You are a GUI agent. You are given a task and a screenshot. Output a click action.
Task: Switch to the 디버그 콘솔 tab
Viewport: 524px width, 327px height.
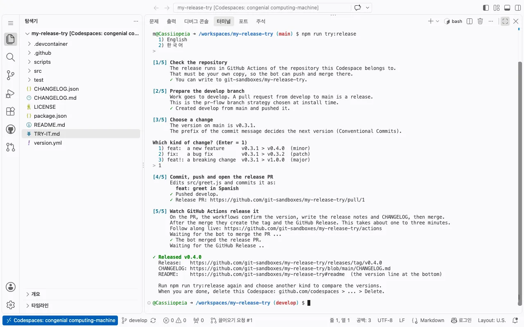click(x=196, y=21)
